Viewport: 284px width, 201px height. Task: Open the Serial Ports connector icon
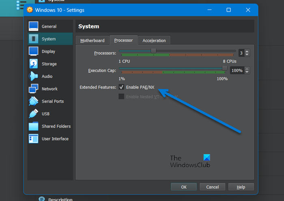click(x=34, y=101)
